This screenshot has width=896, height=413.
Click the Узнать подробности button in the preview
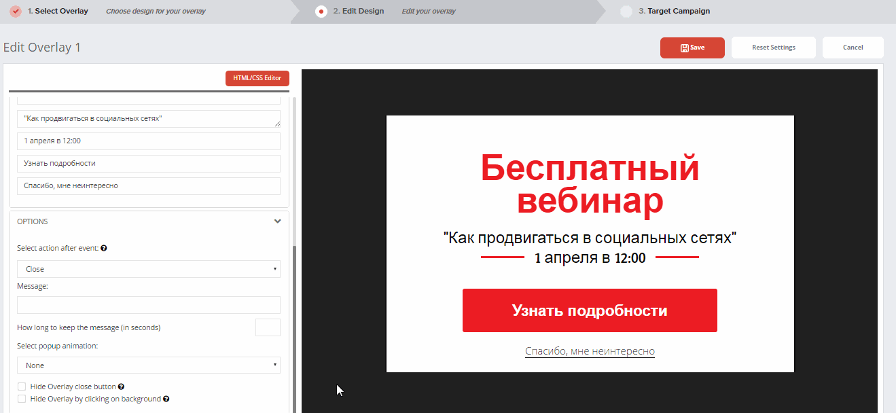pos(590,310)
